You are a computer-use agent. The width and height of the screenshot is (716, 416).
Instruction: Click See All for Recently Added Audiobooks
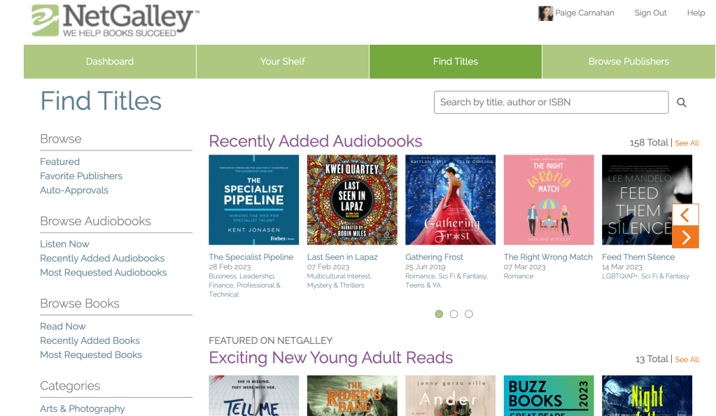click(x=687, y=143)
